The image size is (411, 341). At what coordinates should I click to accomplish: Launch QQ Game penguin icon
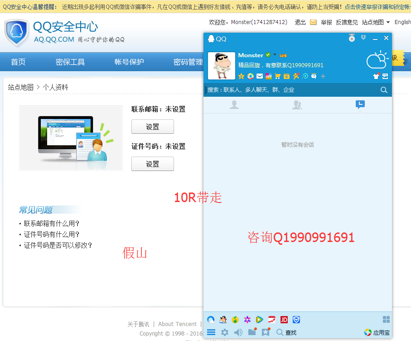pos(223,320)
